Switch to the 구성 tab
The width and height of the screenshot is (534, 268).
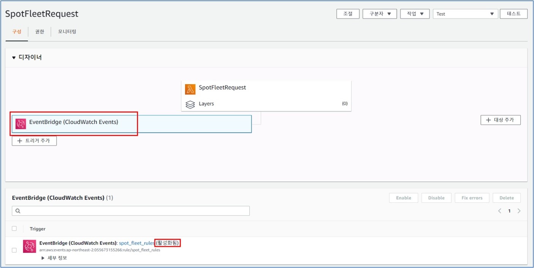17,32
